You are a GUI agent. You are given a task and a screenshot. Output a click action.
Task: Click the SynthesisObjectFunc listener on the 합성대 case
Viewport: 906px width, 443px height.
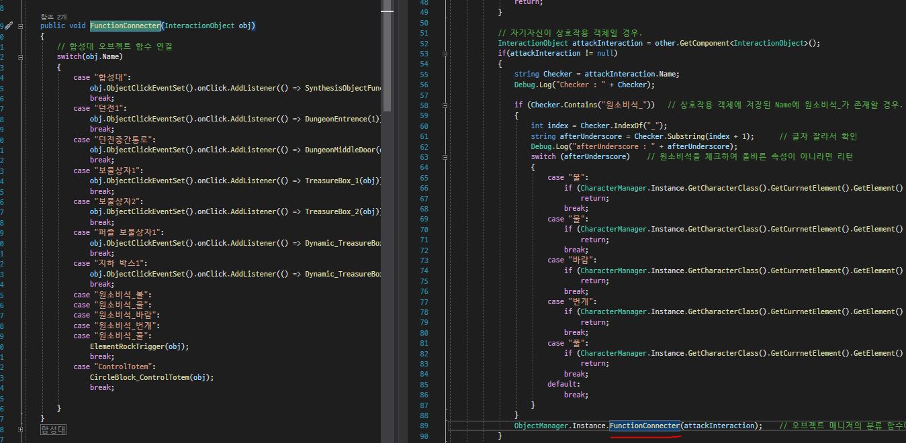(x=343, y=88)
